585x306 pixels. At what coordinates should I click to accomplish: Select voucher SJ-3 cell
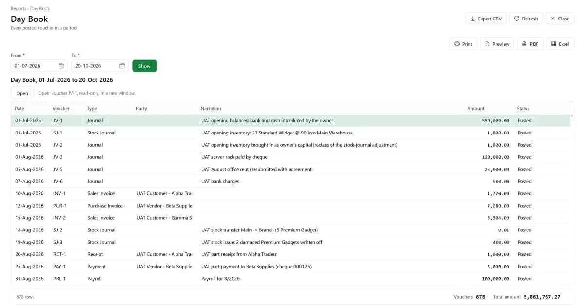click(58, 242)
